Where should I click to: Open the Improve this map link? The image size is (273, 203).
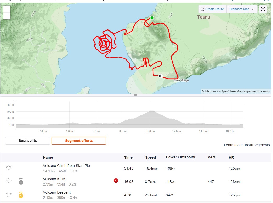(x=256, y=91)
